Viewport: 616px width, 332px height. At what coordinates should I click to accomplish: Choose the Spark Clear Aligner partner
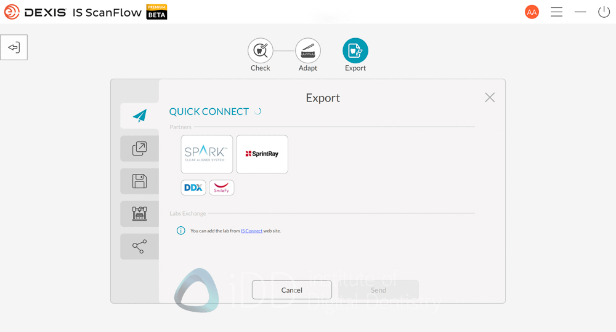point(207,154)
